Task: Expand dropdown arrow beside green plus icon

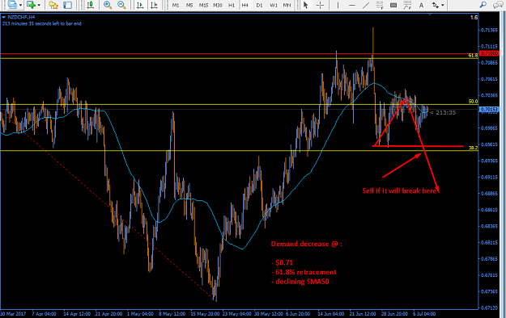Action: click(x=39, y=5)
